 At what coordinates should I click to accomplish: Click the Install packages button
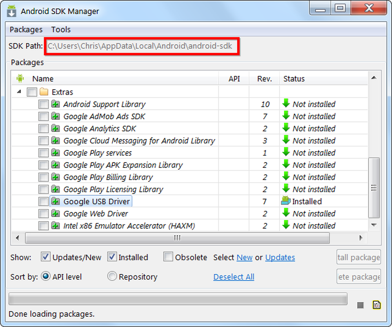(x=359, y=257)
